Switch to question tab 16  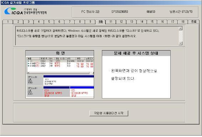point(162,22)
